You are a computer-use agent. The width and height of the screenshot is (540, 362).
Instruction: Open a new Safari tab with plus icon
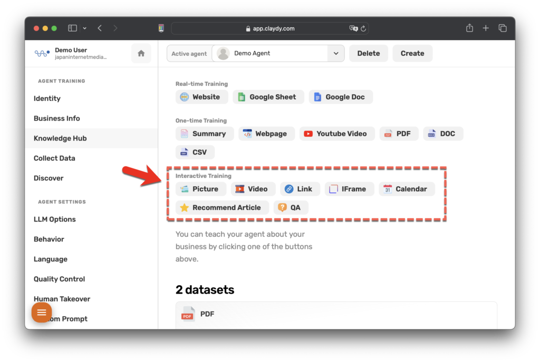(486, 28)
